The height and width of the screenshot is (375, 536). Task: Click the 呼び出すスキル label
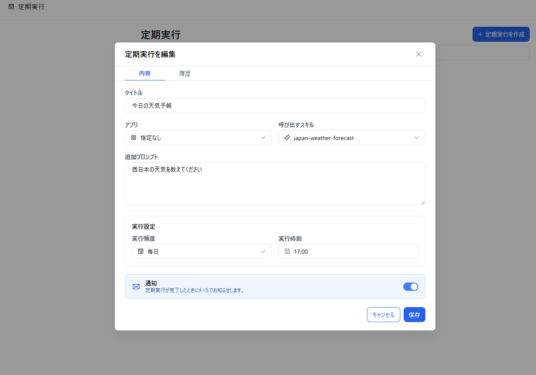click(x=296, y=125)
